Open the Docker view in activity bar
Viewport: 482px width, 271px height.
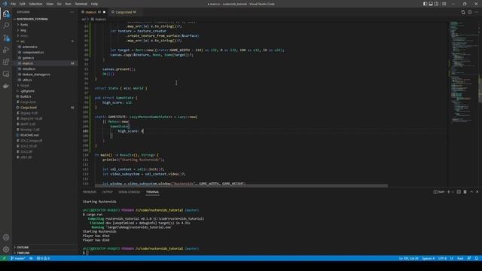coord(6,86)
